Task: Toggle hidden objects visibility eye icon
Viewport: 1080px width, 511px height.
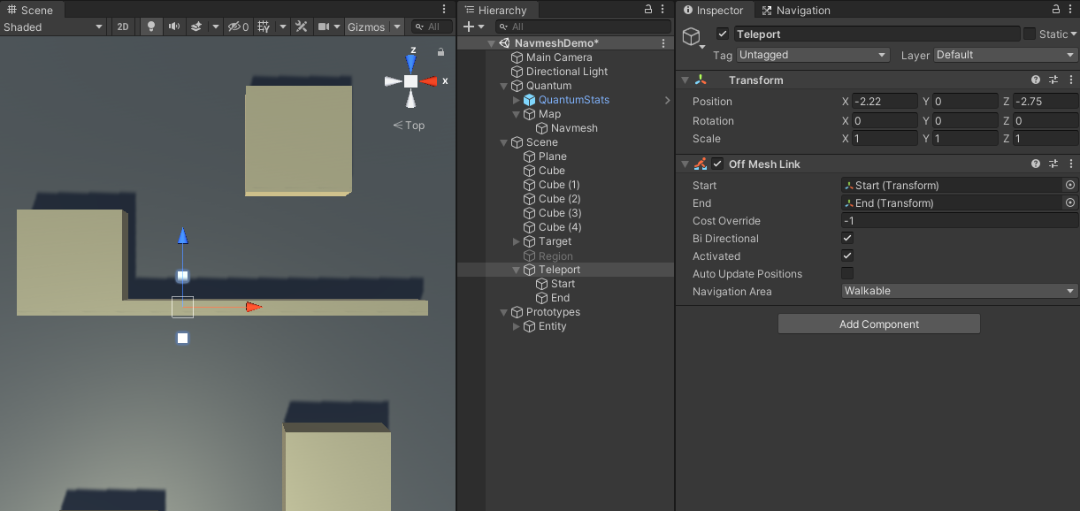Action: (x=238, y=27)
